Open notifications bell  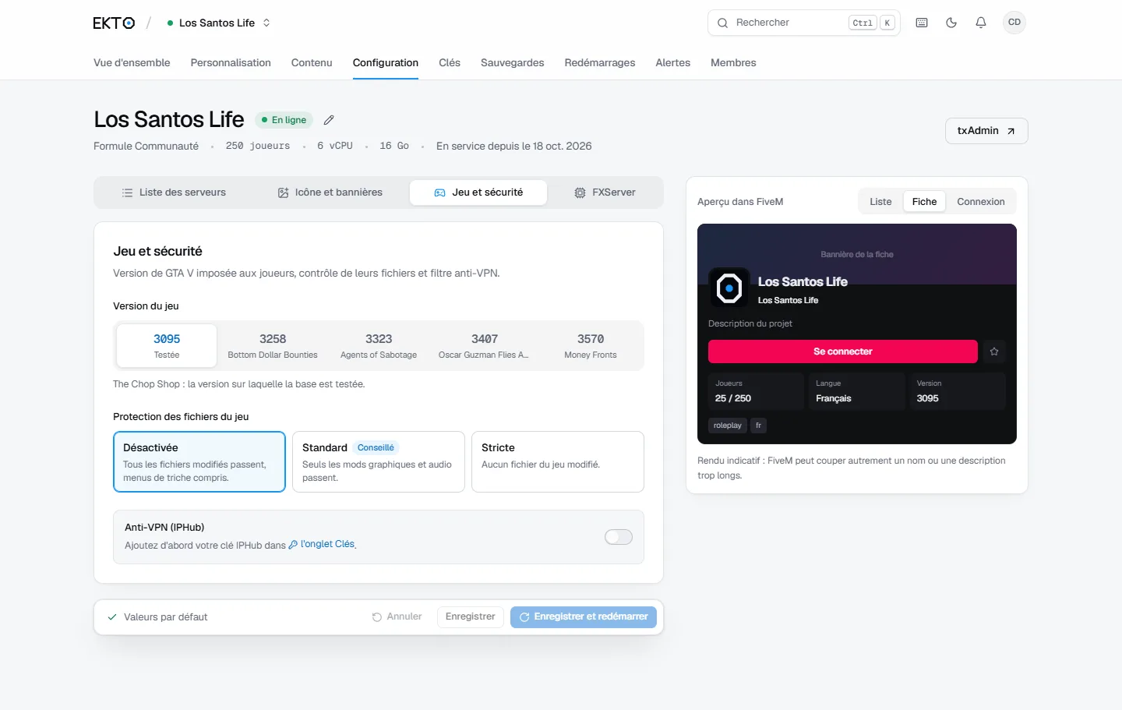click(x=981, y=23)
